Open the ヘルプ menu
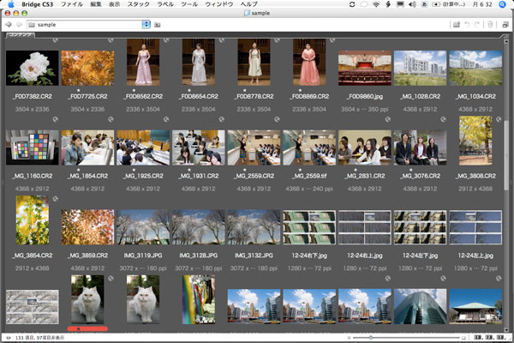The image size is (514, 343). (248, 4)
